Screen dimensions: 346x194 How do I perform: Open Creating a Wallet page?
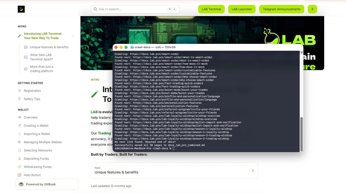point(36,126)
